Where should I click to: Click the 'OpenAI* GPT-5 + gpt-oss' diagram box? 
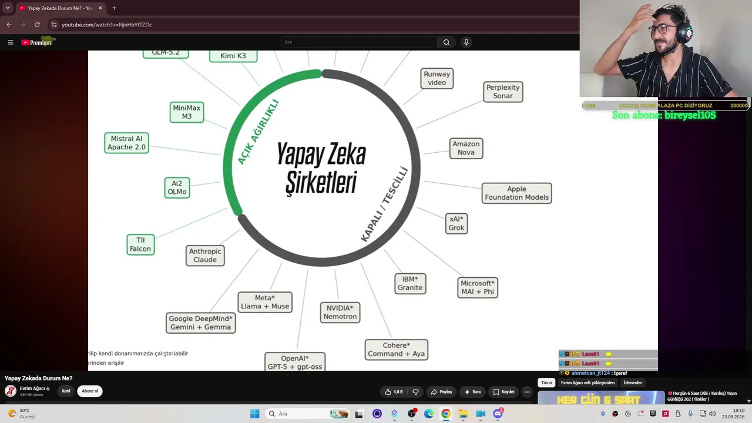(x=295, y=362)
